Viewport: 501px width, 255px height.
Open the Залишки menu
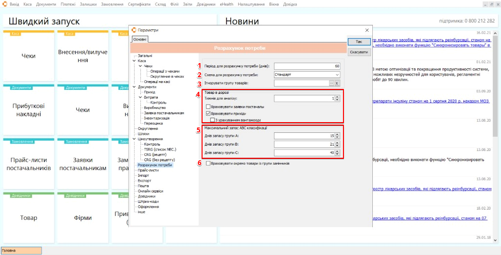pyautogui.click(x=88, y=4)
